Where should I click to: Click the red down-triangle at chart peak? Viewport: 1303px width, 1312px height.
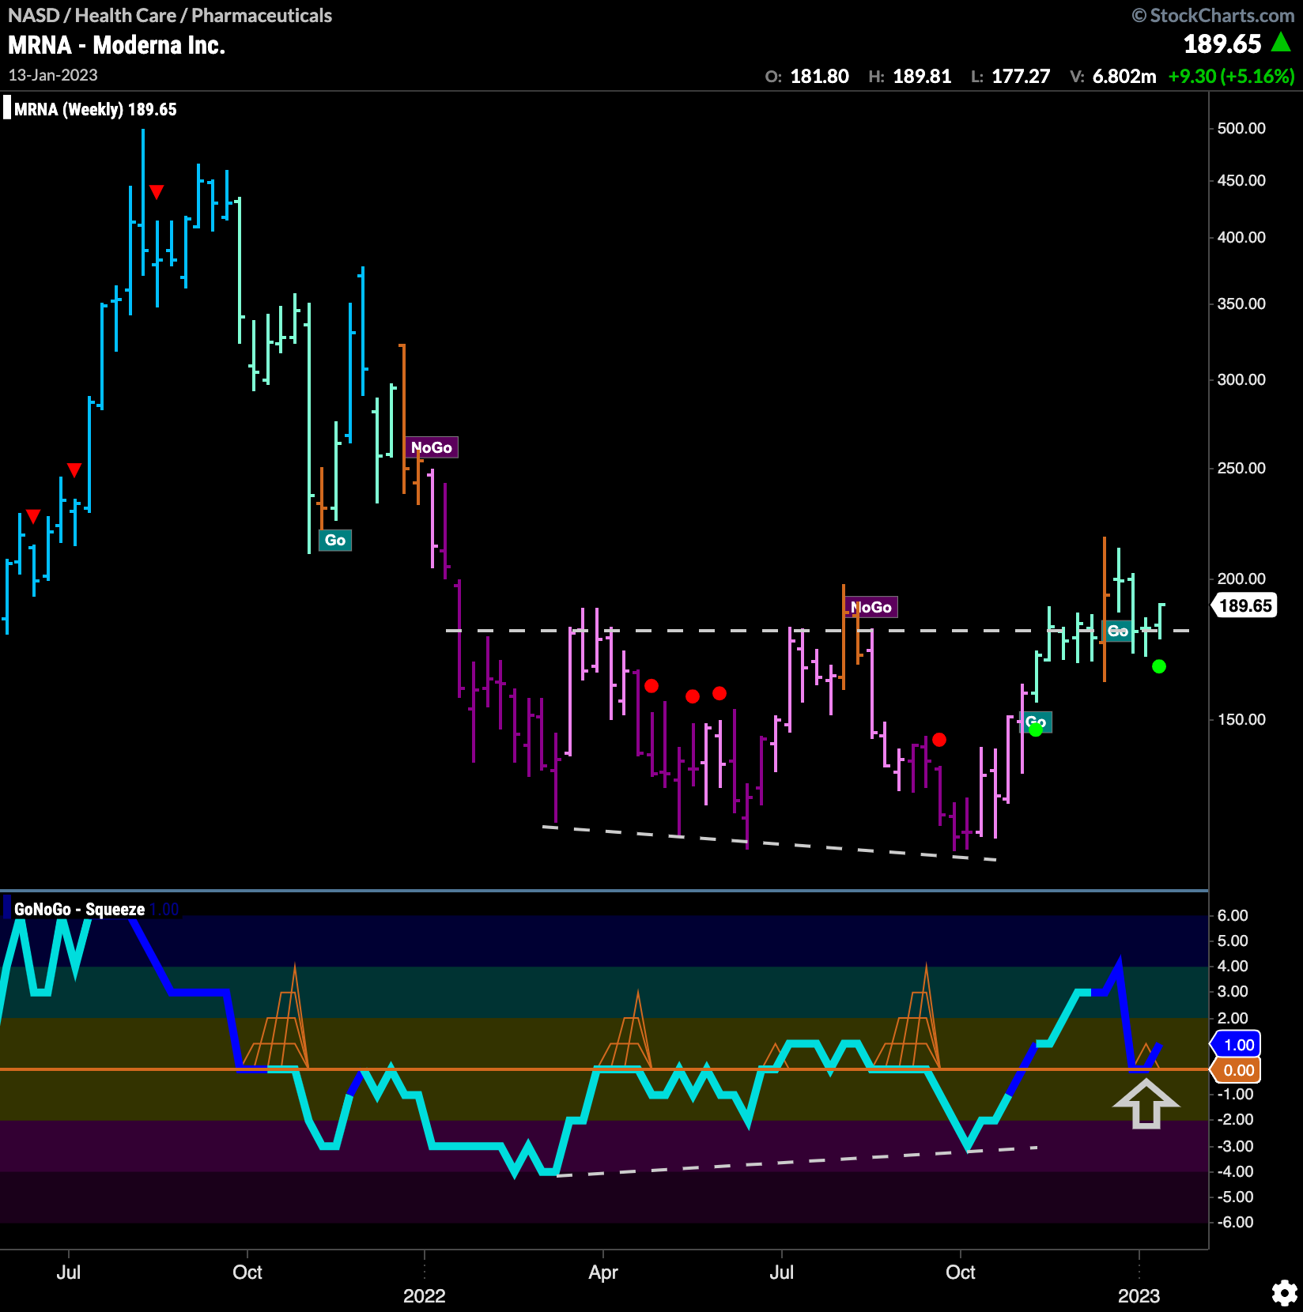point(157,192)
